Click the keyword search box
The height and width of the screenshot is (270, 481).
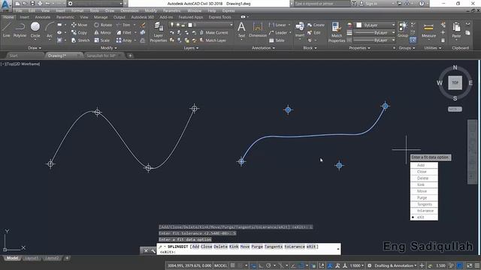[322, 4]
